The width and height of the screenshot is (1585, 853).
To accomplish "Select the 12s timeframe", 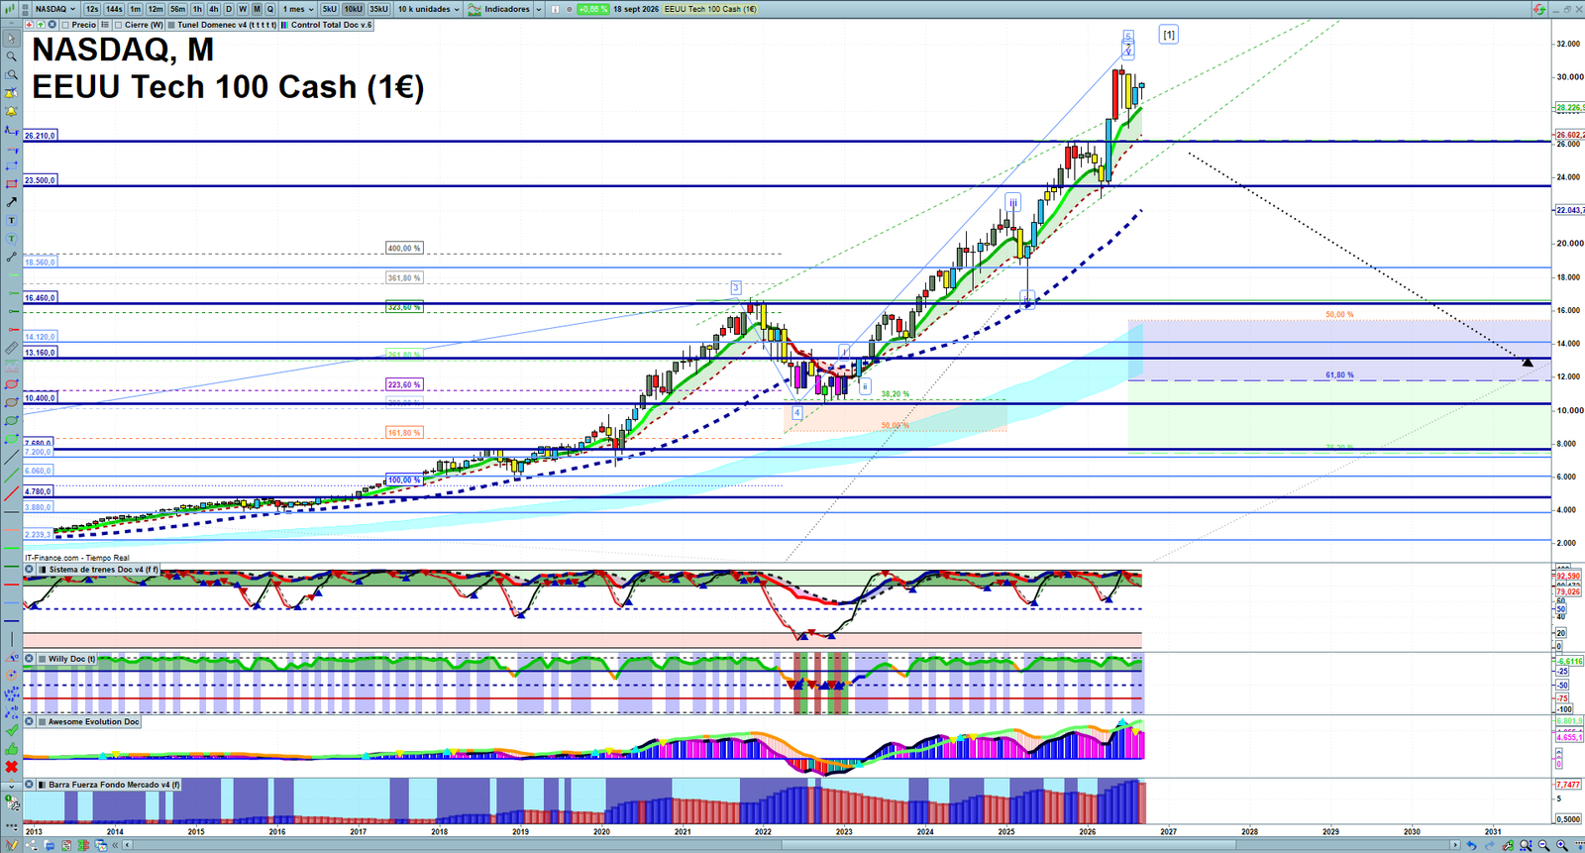I will point(92,9).
